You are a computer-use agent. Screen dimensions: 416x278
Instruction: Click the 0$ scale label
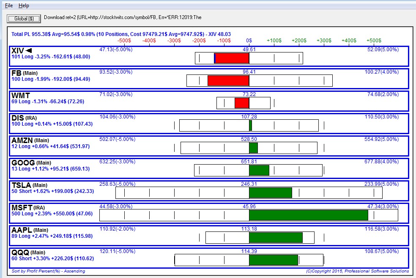[249, 41]
